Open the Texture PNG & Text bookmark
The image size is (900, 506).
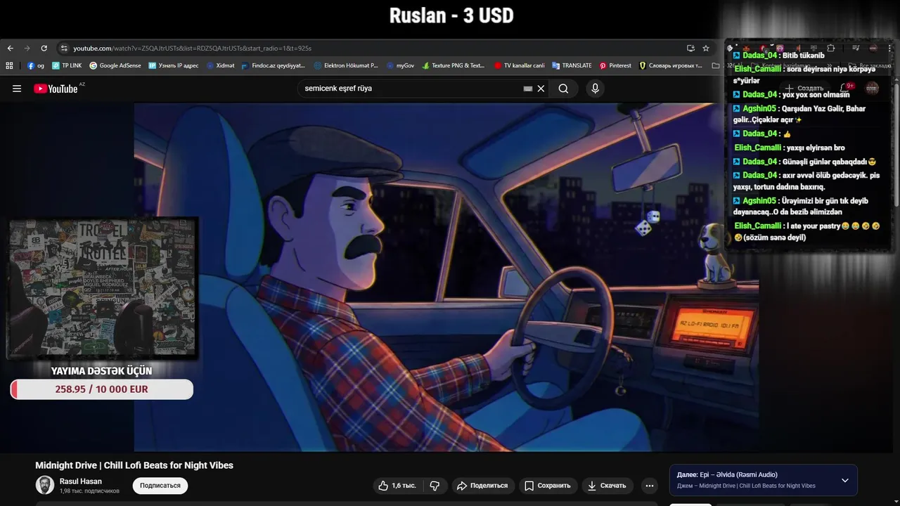point(454,65)
